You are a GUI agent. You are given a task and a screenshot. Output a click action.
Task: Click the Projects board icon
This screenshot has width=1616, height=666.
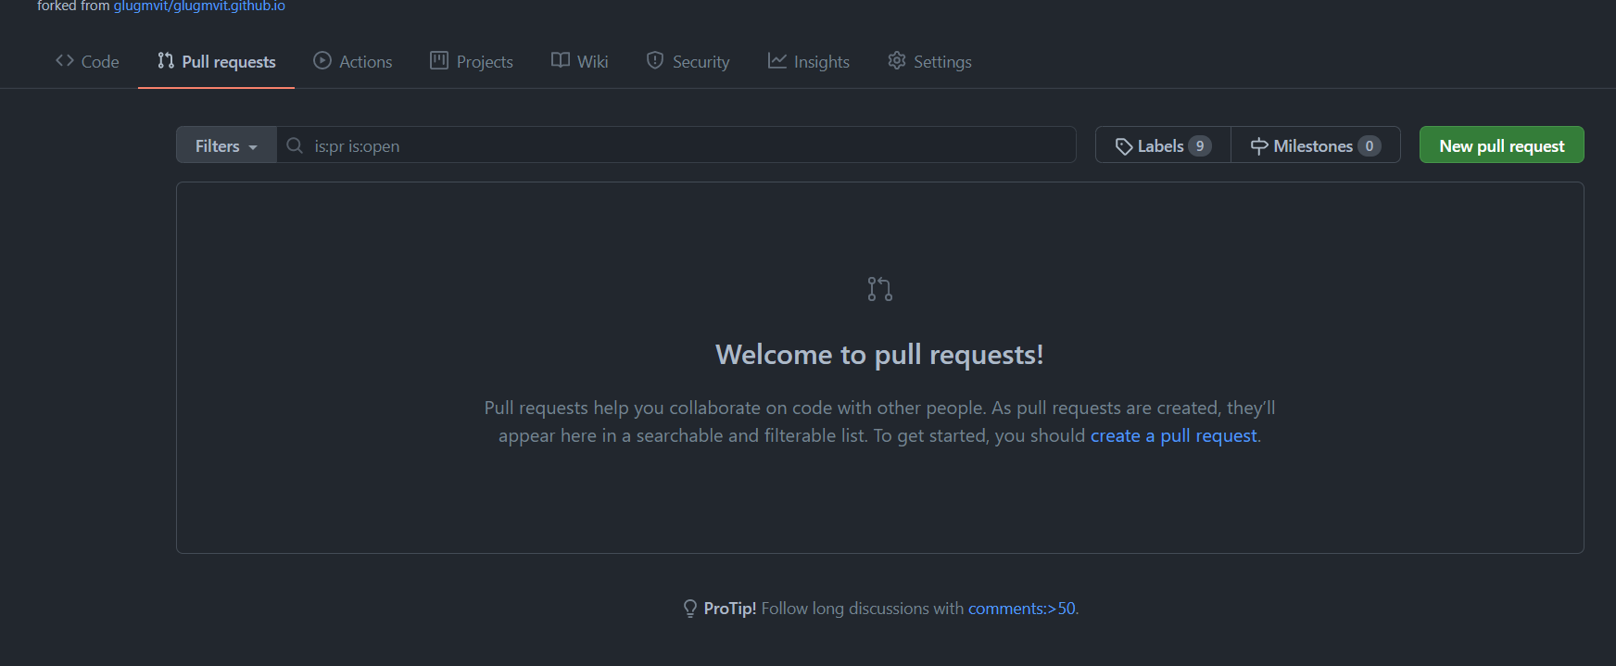(439, 61)
